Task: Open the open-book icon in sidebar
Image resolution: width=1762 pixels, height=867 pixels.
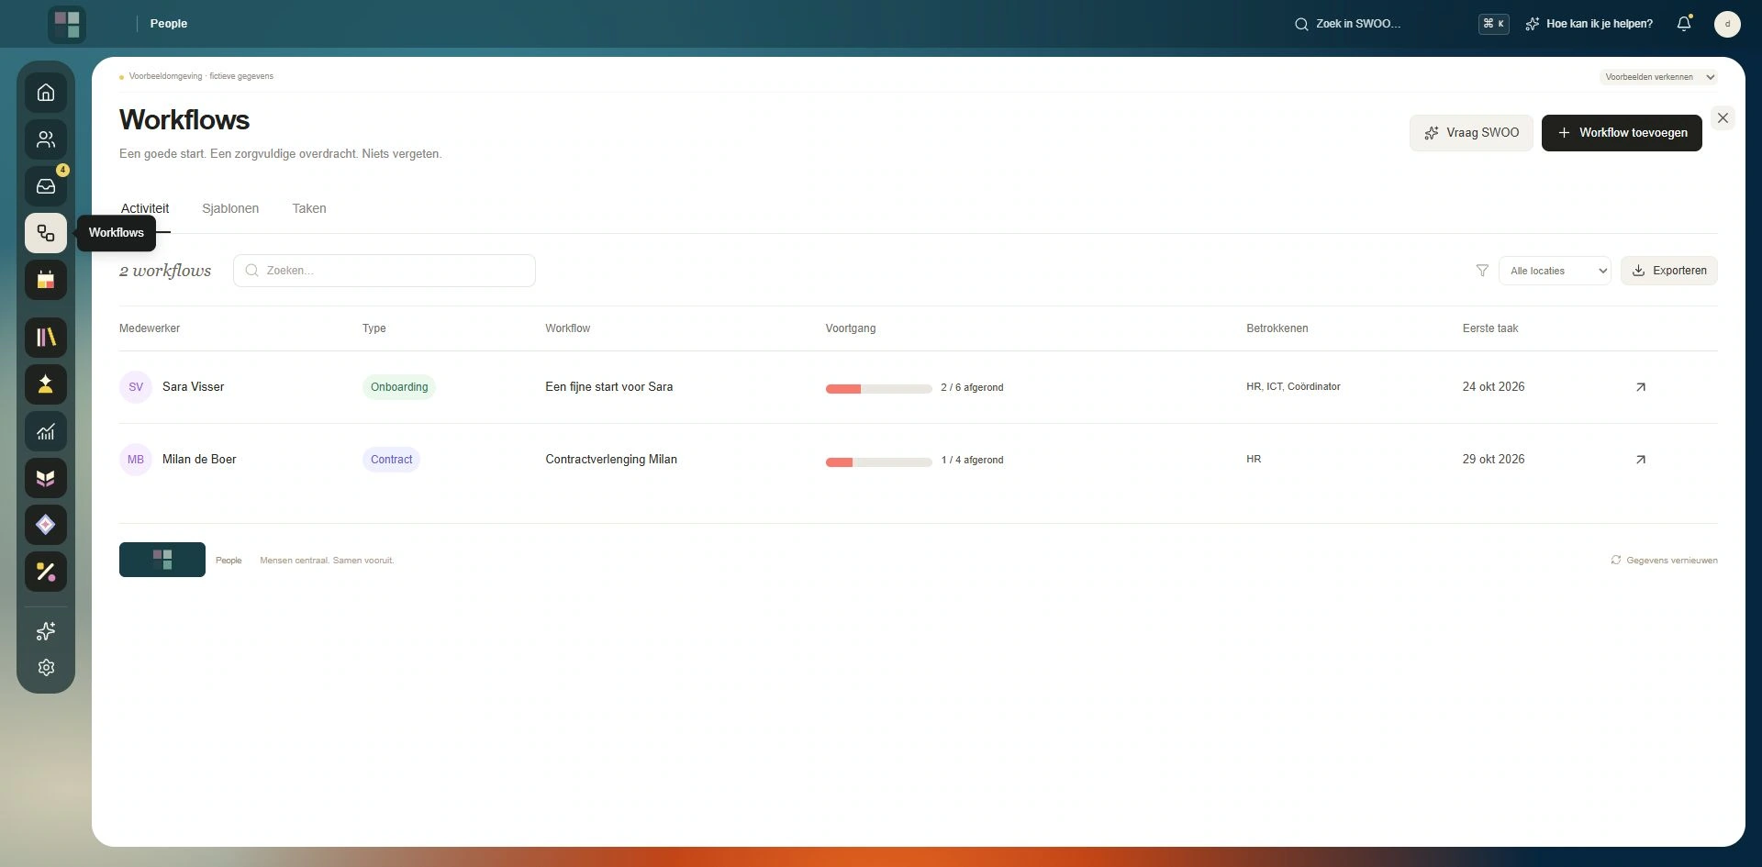Action: (x=46, y=478)
